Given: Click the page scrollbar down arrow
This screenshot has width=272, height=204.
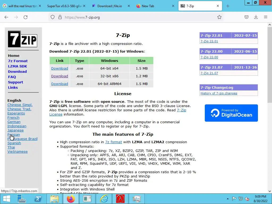Looking at the screenshot, I should click(x=270, y=191).
